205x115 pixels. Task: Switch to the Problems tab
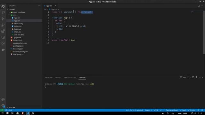coord(49,77)
